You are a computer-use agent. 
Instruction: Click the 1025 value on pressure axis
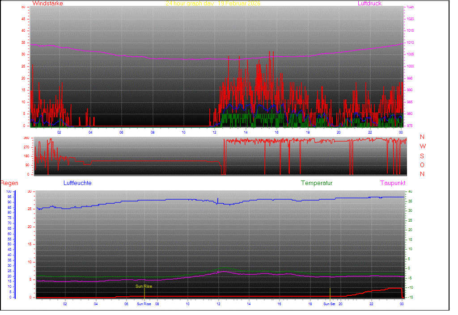coord(411,7)
